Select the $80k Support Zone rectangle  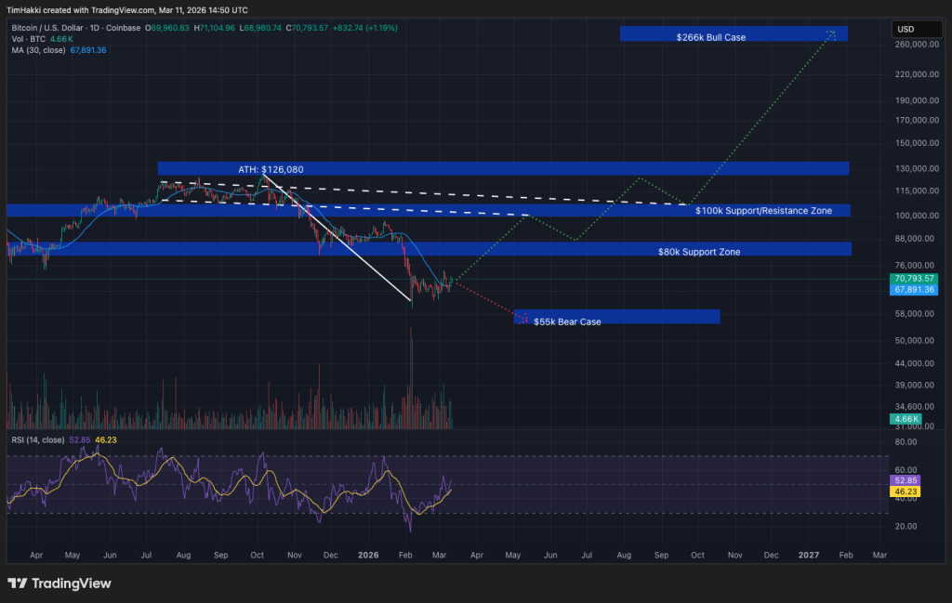pyautogui.click(x=697, y=251)
